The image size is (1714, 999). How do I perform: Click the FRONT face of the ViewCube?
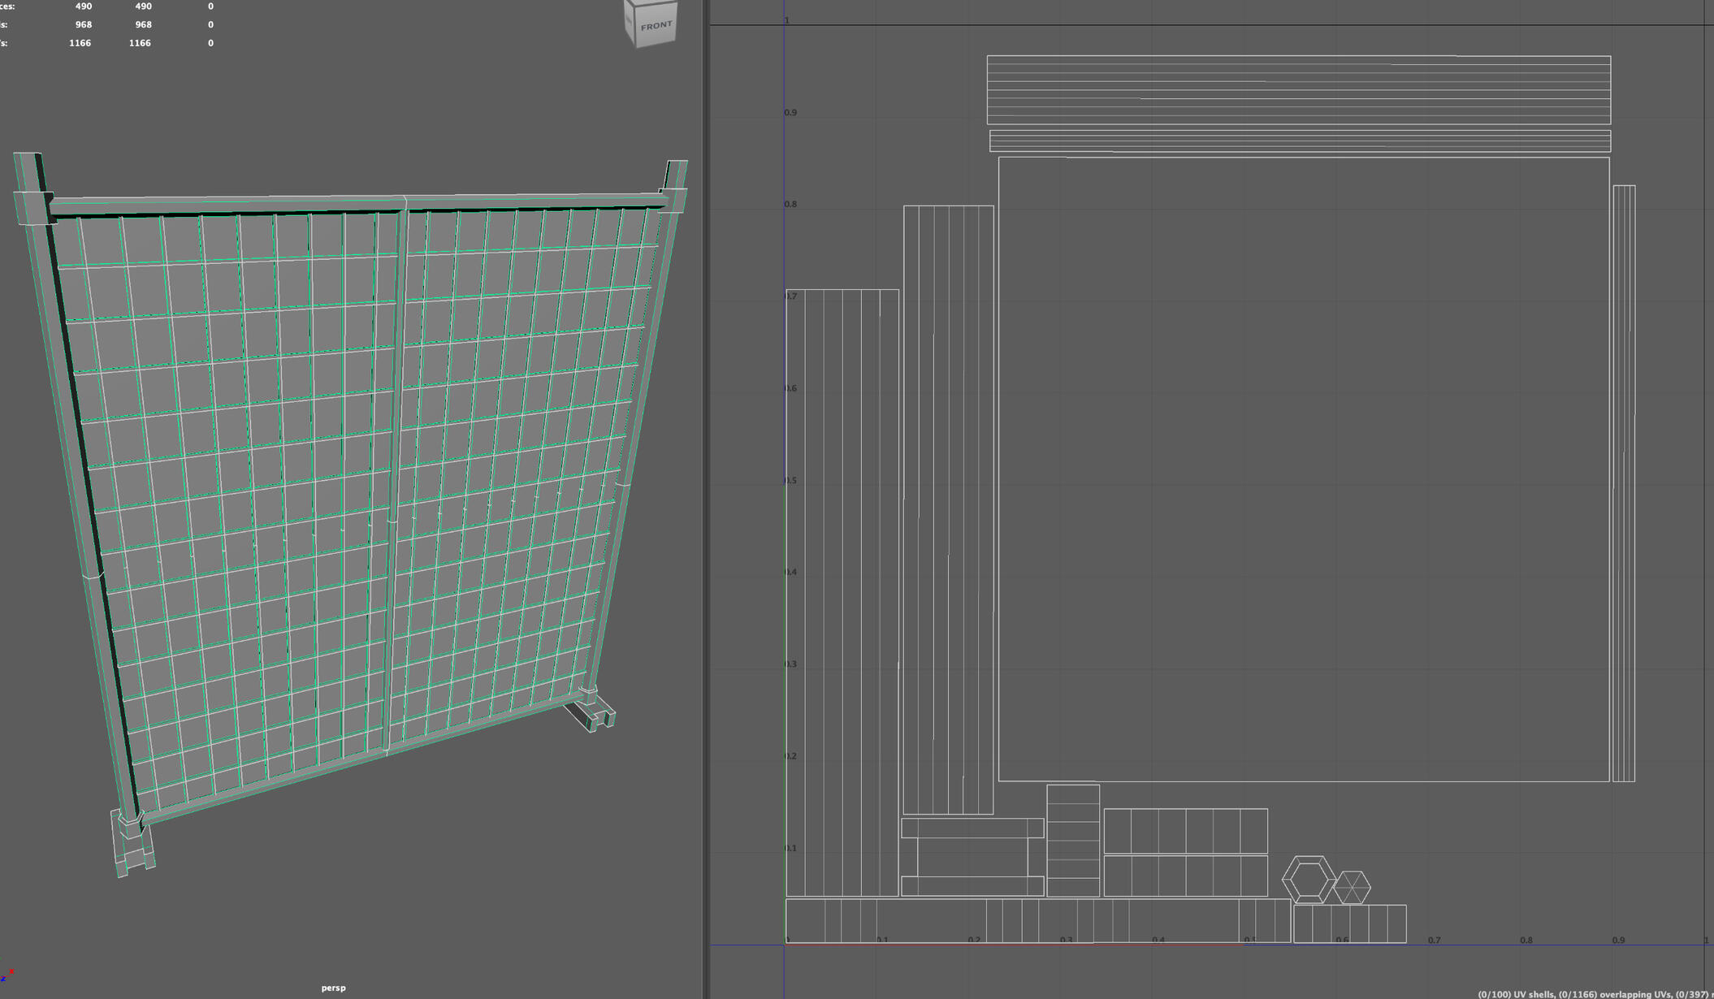[655, 26]
